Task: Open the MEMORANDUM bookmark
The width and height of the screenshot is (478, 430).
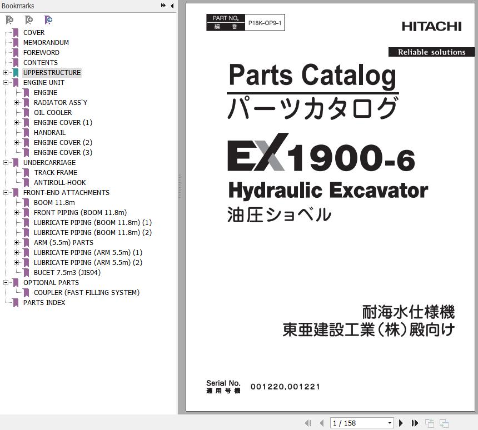Action: (x=46, y=43)
